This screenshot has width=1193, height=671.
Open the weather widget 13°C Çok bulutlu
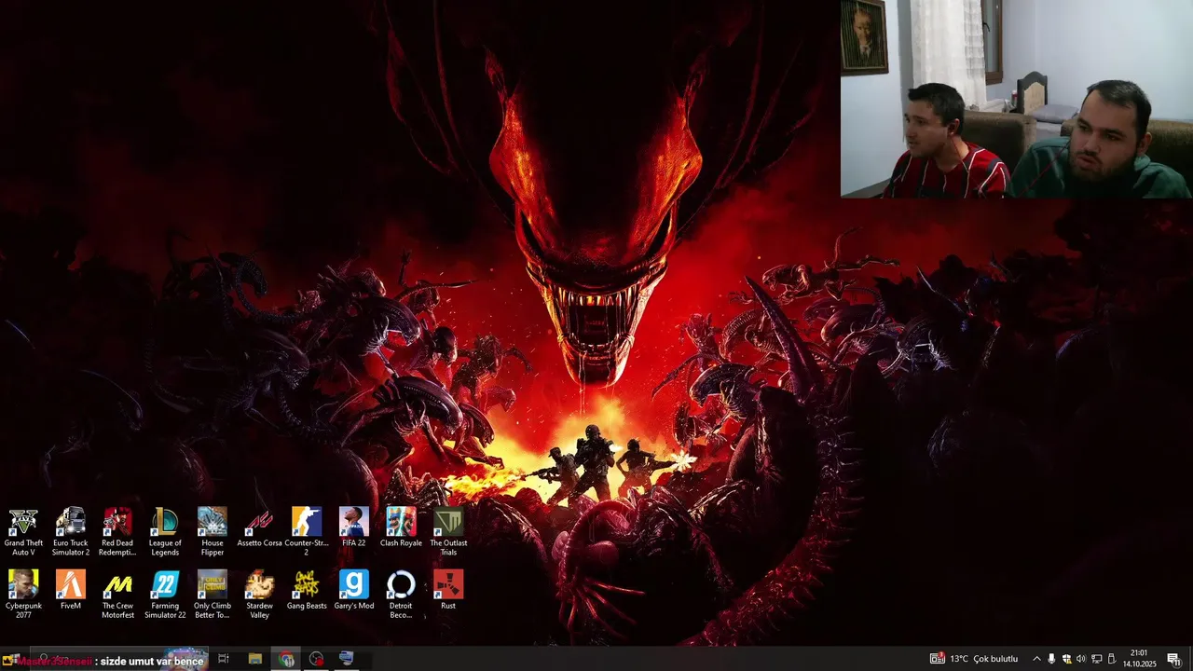pos(974,659)
